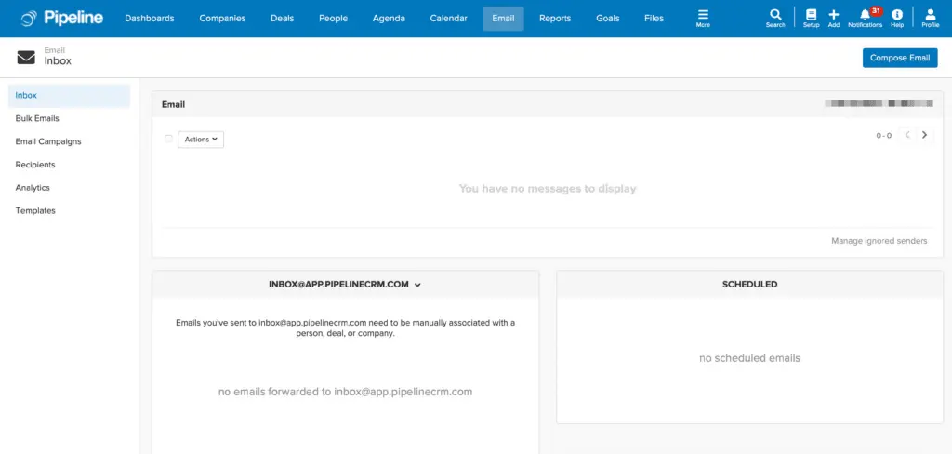Select Inbox in the sidebar

click(x=69, y=96)
